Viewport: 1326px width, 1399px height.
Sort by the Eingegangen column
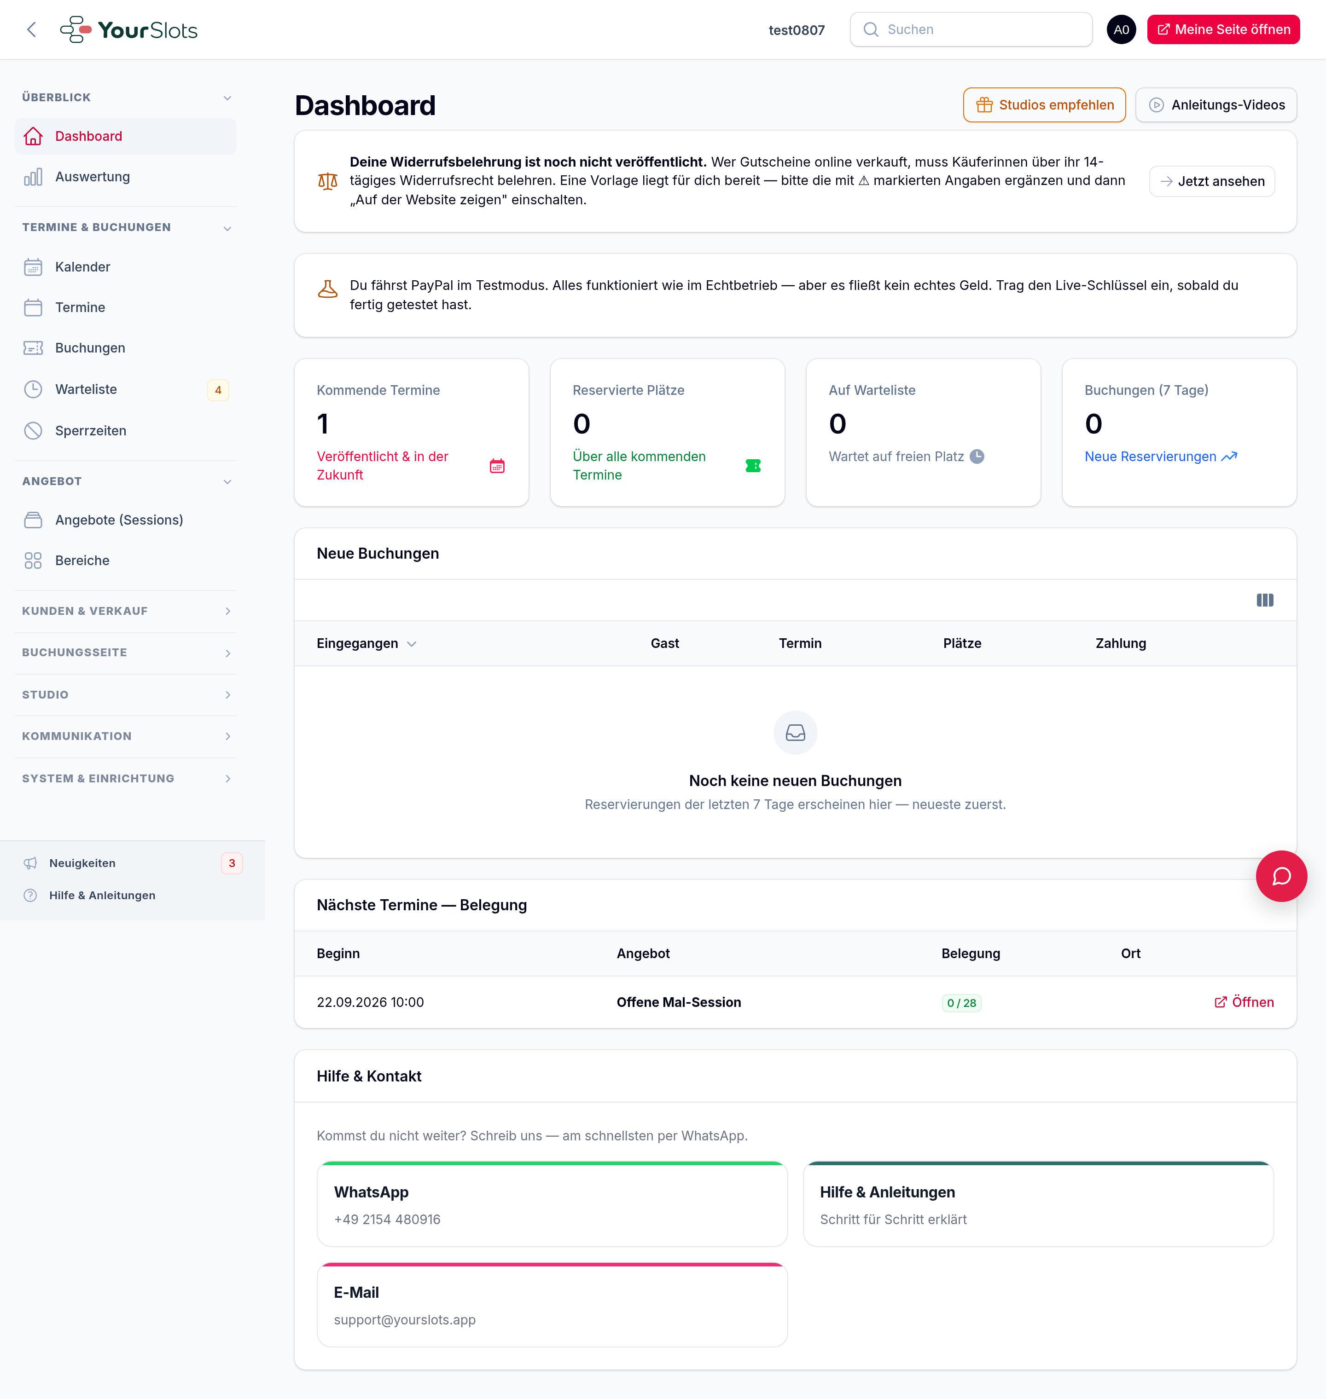click(x=366, y=643)
